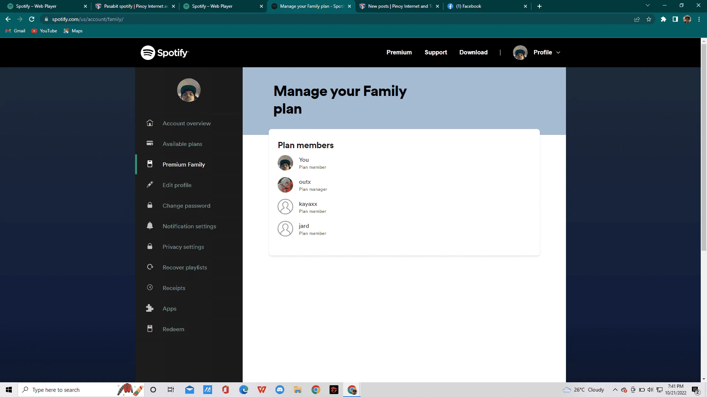Click the Recover playlists refresh icon
This screenshot has height=397, width=707.
pyautogui.click(x=150, y=267)
